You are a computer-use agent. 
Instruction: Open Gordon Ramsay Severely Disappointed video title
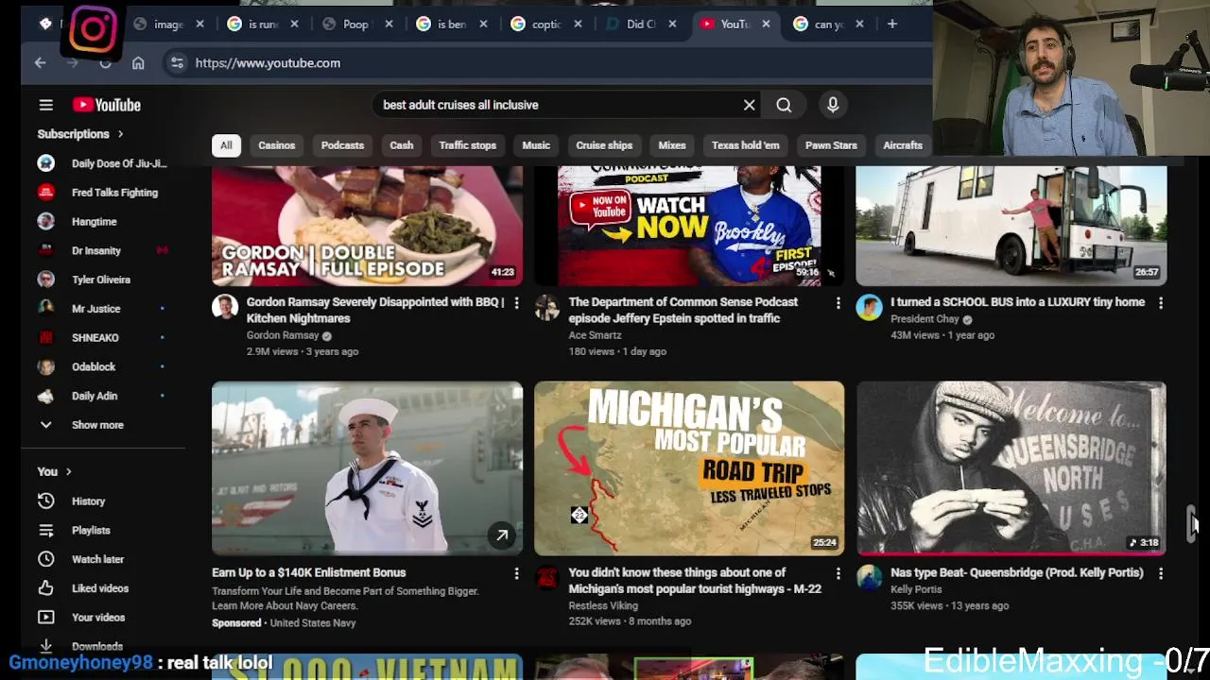pos(376,310)
